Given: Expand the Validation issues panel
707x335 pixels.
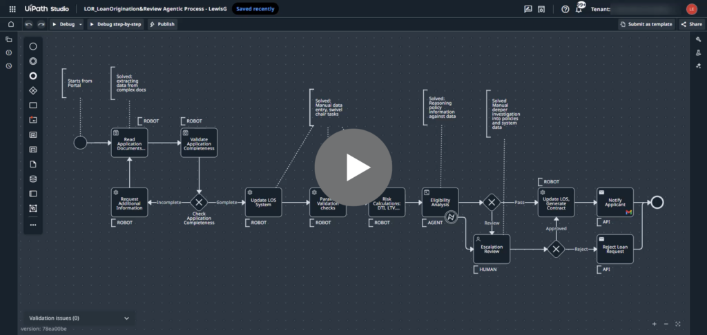Looking at the screenshot, I should point(126,318).
